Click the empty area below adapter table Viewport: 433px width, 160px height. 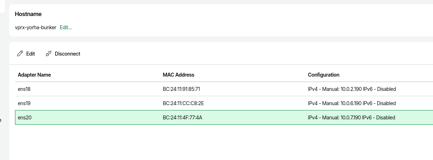click(222, 143)
